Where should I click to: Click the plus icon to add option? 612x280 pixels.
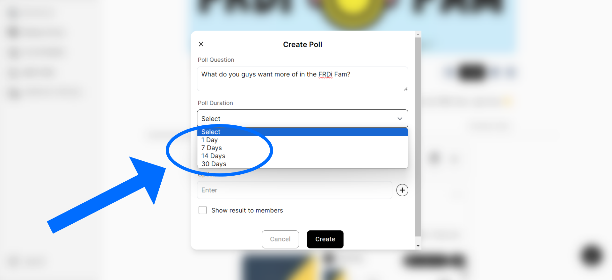402,190
